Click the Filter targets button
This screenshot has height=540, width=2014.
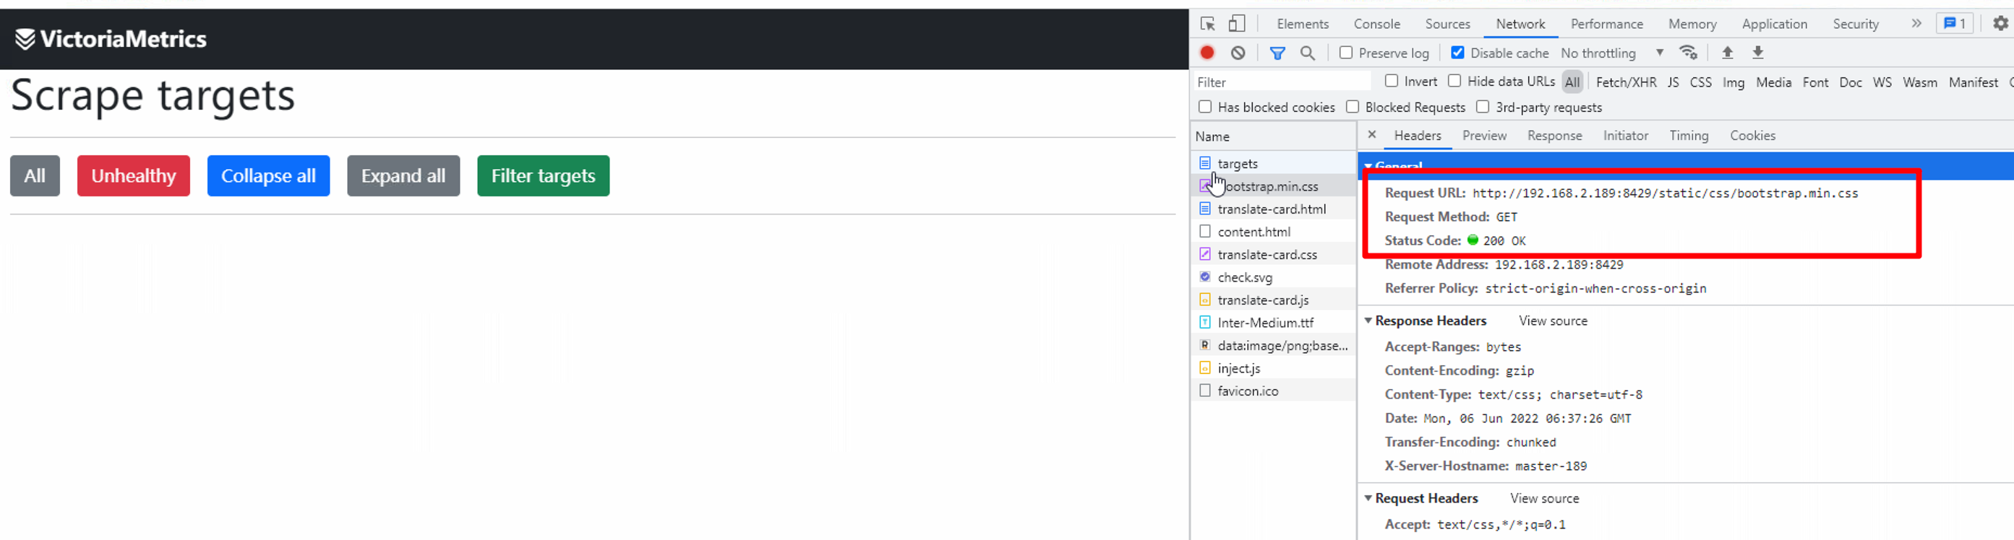544,175
